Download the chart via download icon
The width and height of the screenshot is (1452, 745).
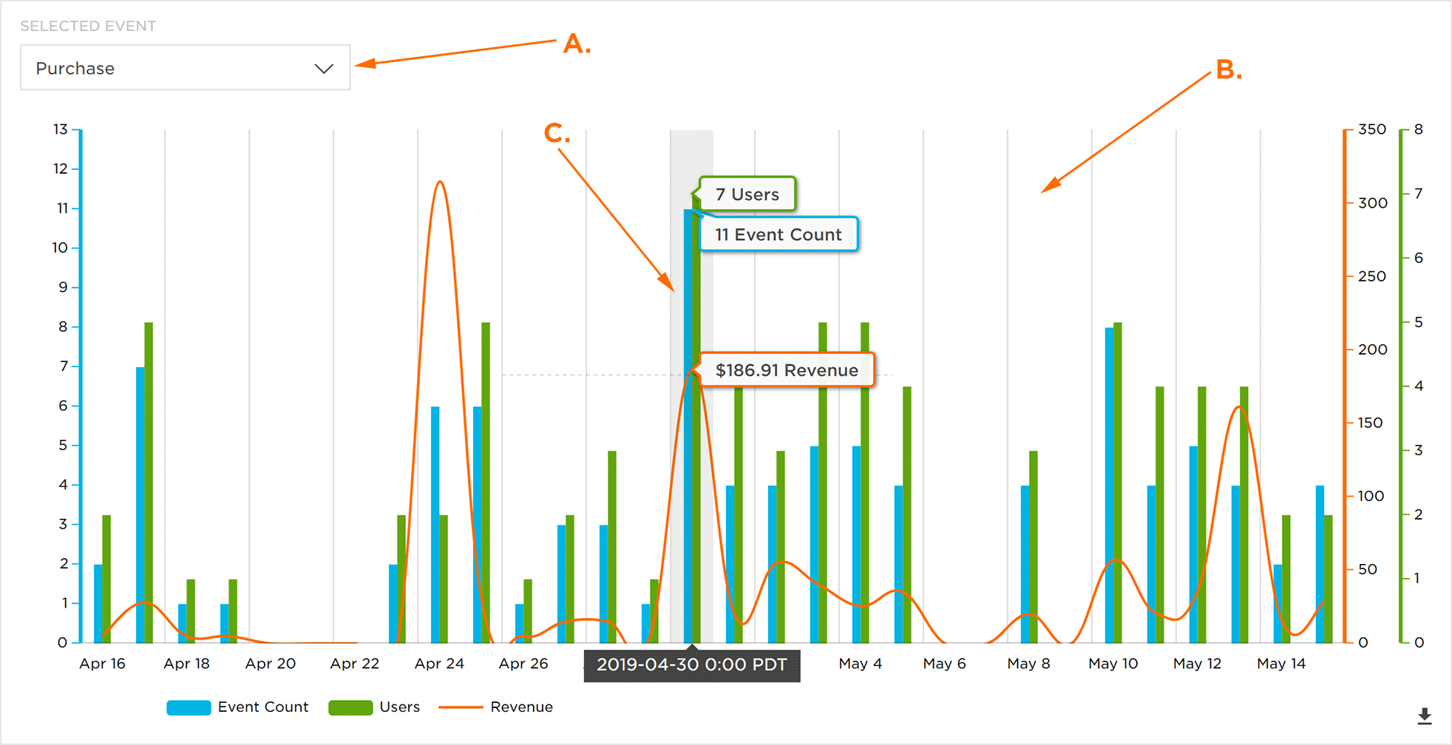click(1425, 715)
